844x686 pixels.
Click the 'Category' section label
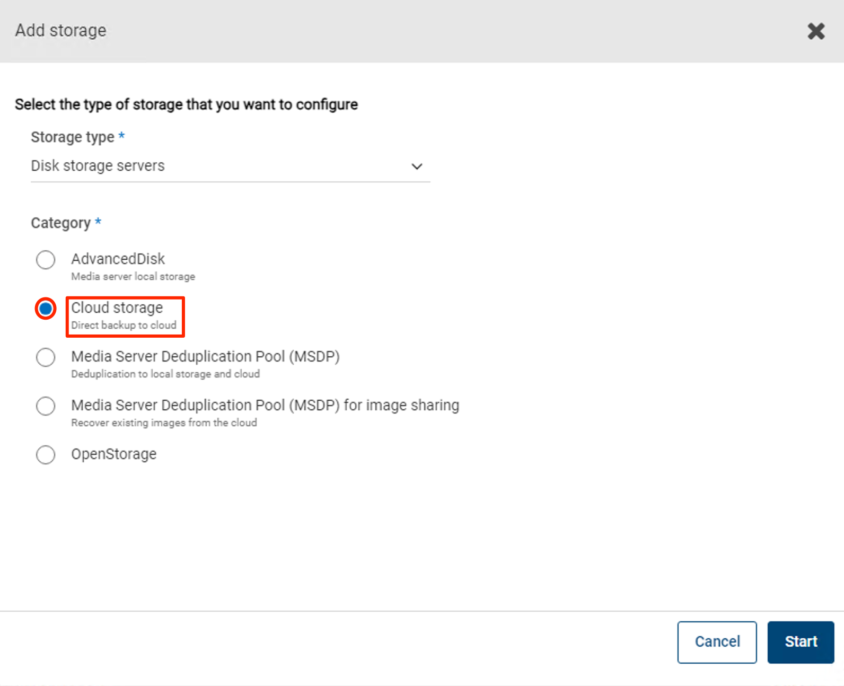pos(61,223)
